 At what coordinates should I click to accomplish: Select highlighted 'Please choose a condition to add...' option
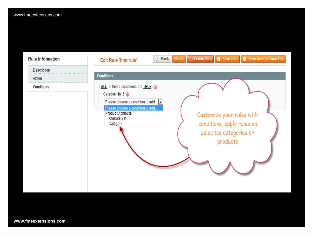(x=134, y=108)
